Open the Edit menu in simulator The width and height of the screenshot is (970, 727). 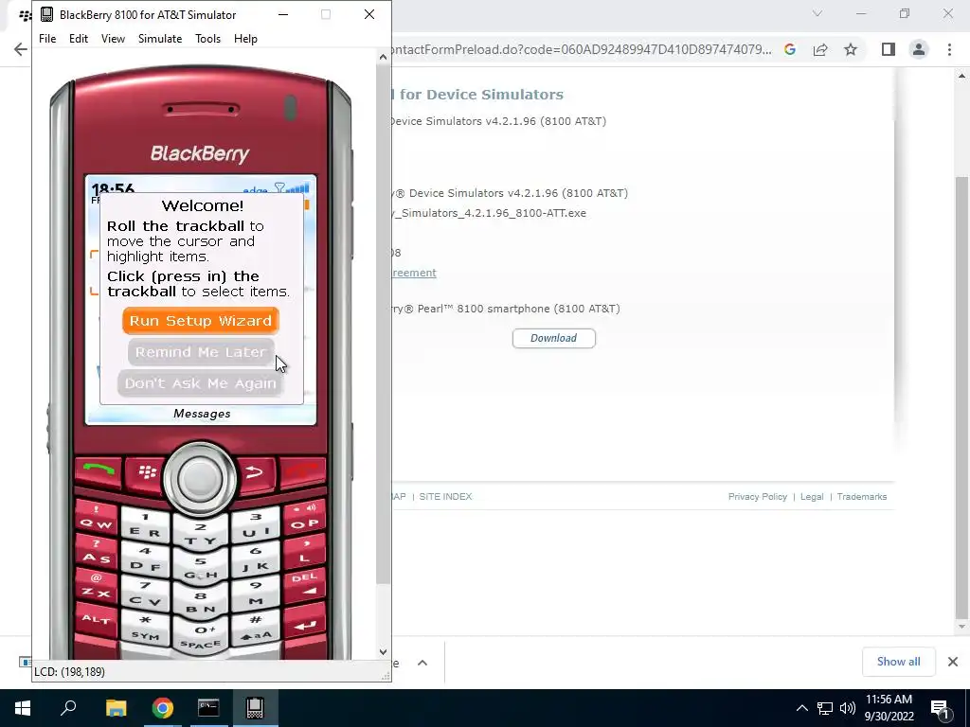[79, 38]
